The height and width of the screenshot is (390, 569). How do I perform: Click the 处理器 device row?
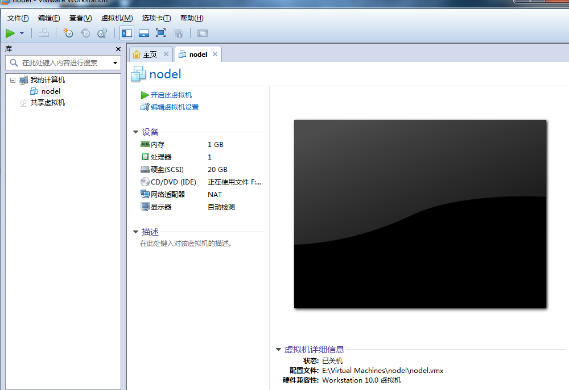202,157
